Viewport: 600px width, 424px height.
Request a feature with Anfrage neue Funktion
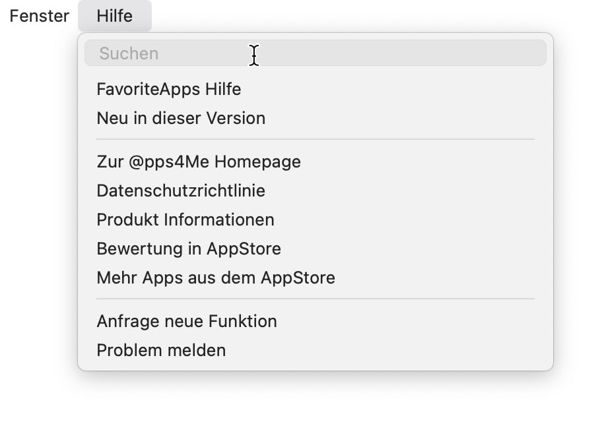tap(316, 322)
